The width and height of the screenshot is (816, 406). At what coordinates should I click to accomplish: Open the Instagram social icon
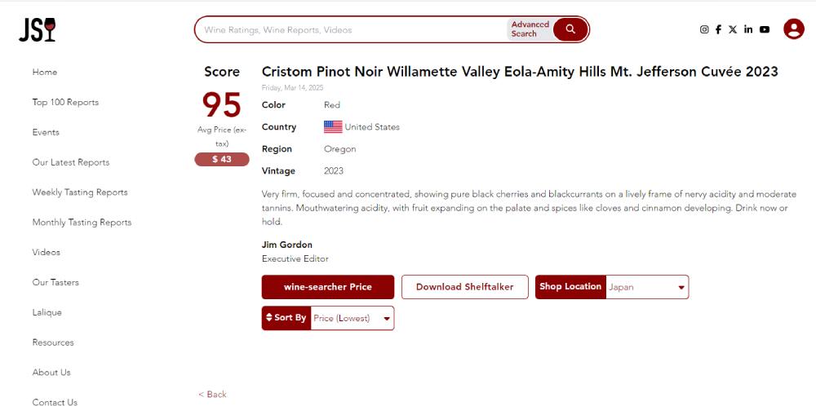click(704, 29)
